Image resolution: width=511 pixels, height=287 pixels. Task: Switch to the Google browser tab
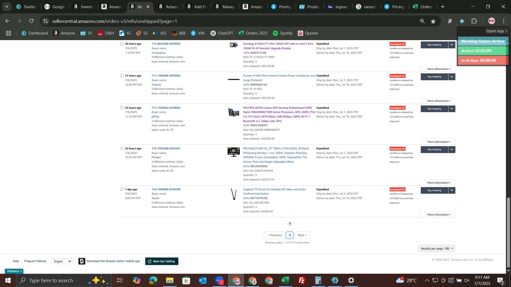[x=55, y=7]
